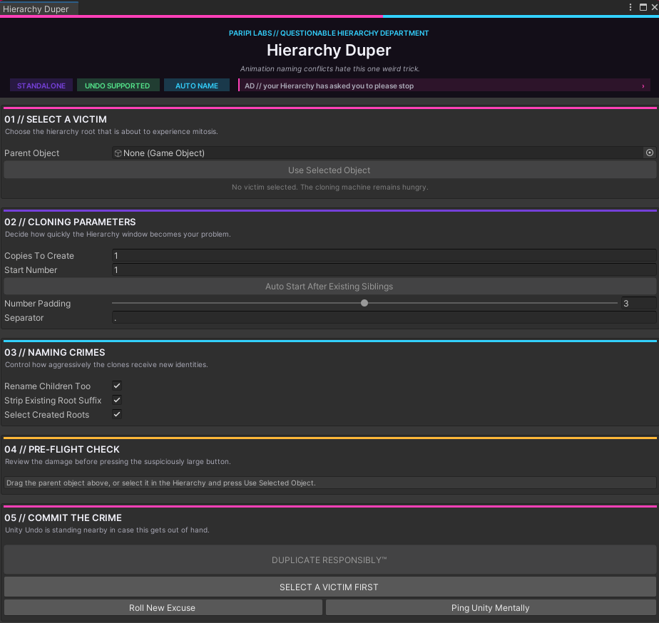This screenshot has height=623, width=659.
Task: Click the 'Animation naming conflicts' tagline
Action: pos(329,69)
